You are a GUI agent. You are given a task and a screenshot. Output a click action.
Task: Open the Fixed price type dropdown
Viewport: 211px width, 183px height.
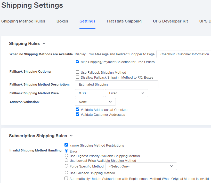point(127,93)
